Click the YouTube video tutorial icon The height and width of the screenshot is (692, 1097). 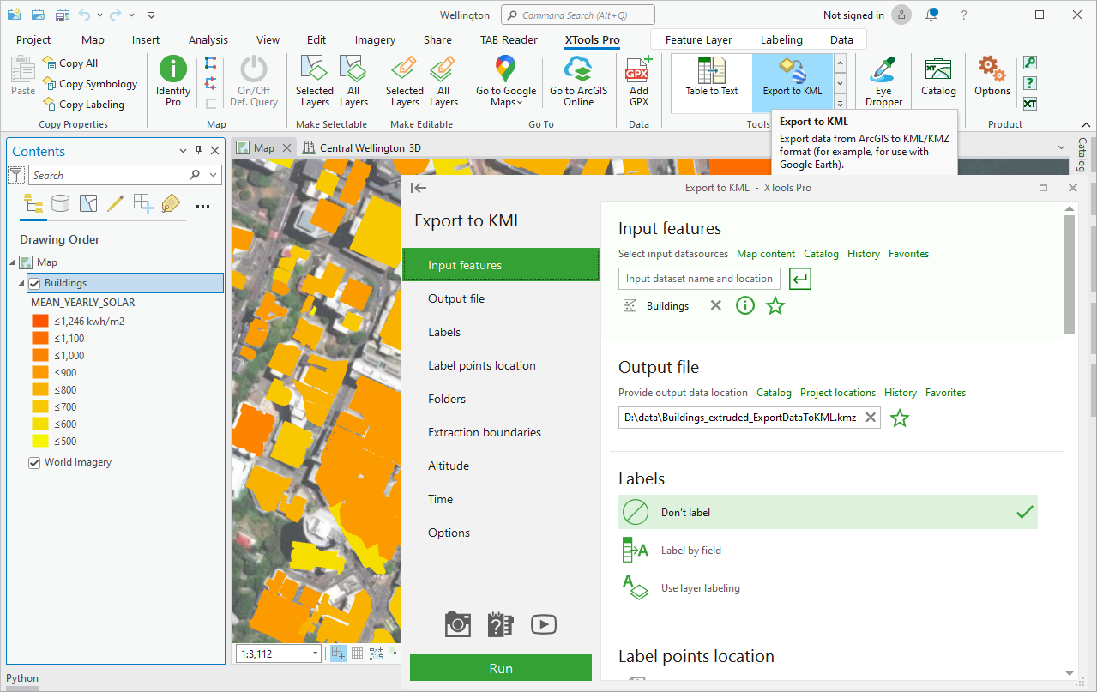click(543, 624)
